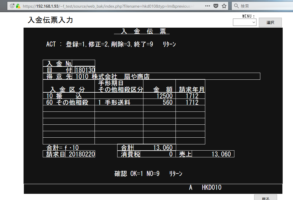Click the search magnifier icon

(x=236, y=6)
